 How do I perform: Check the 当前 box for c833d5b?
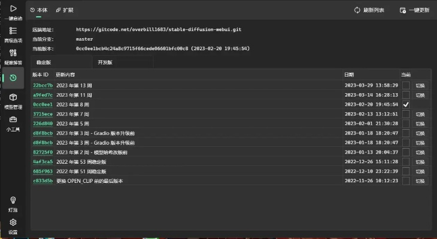(406, 180)
